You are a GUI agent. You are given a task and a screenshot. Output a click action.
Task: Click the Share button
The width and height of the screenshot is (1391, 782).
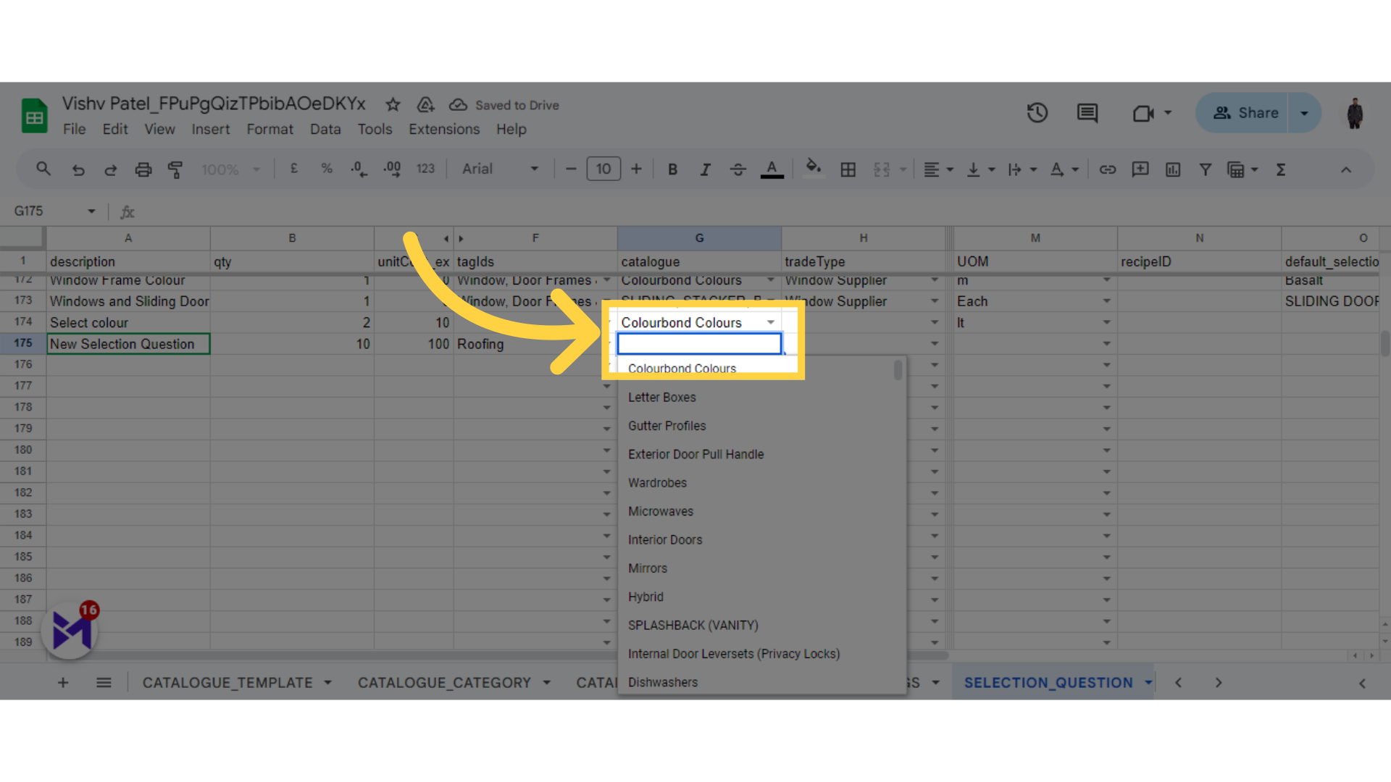(x=1242, y=112)
